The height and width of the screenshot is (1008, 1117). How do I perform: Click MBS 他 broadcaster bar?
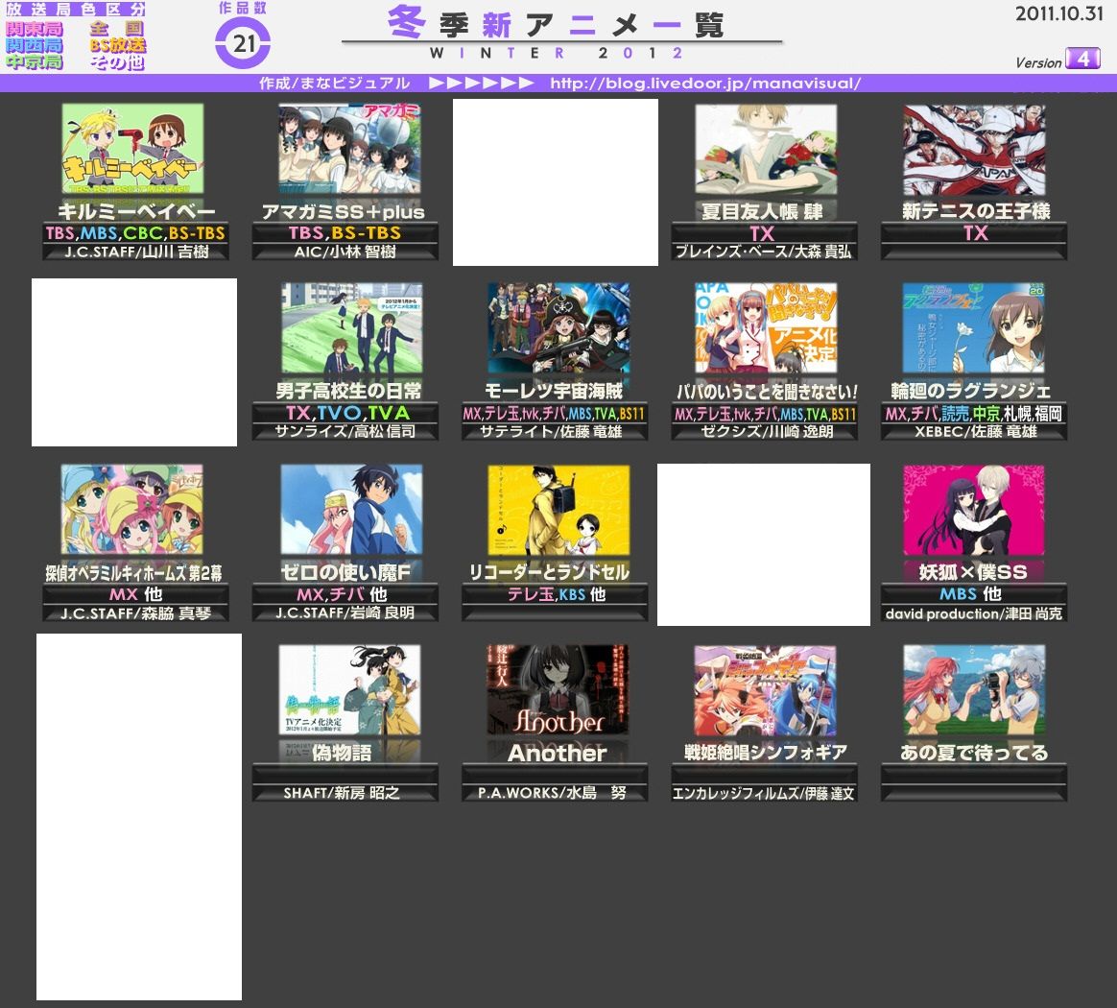[974, 594]
